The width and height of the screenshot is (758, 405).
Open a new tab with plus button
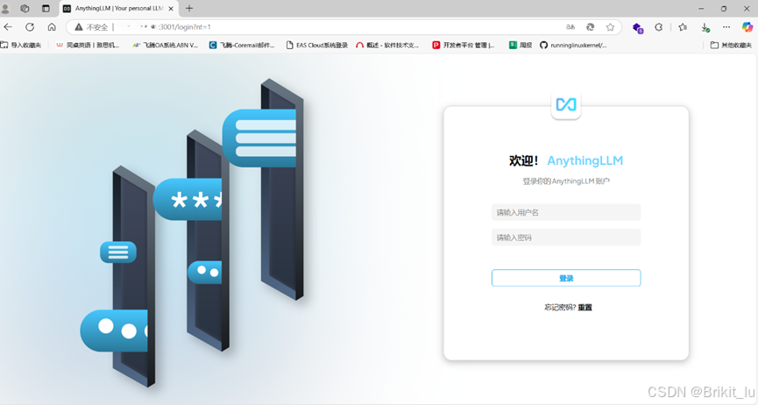(189, 8)
